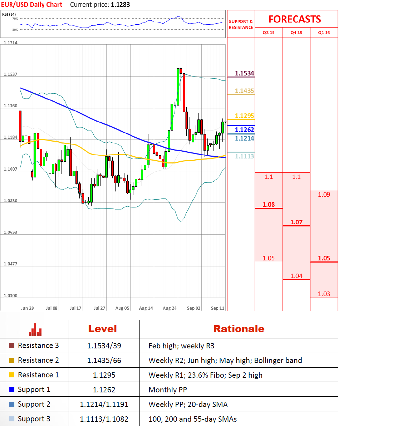Image resolution: width=412 pixels, height=426 pixels.
Task: Click the Jun 29 date axis label
Action: pyautogui.click(x=28, y=308)
